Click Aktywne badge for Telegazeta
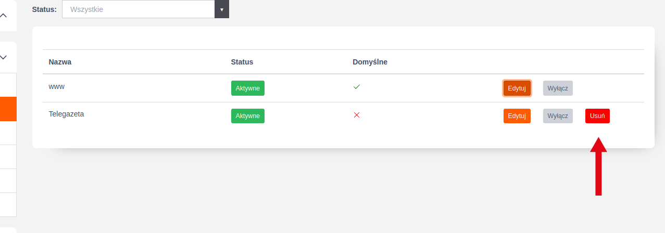The width and height of the screenshot is (665, 233). click(x=247, y=116)
